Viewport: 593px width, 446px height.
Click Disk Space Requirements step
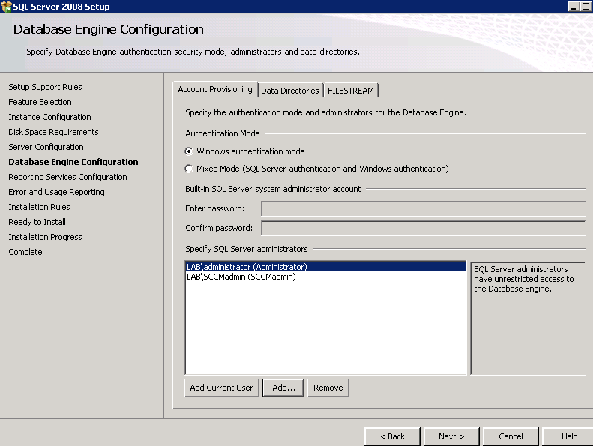coord(53,132)
